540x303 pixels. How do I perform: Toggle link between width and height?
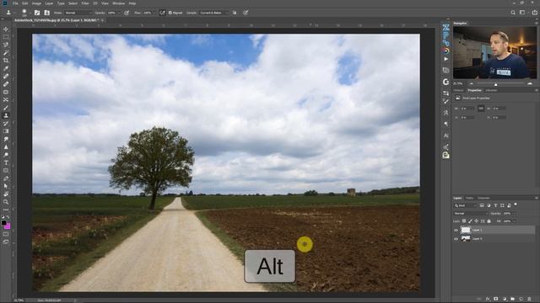(481, 109)
